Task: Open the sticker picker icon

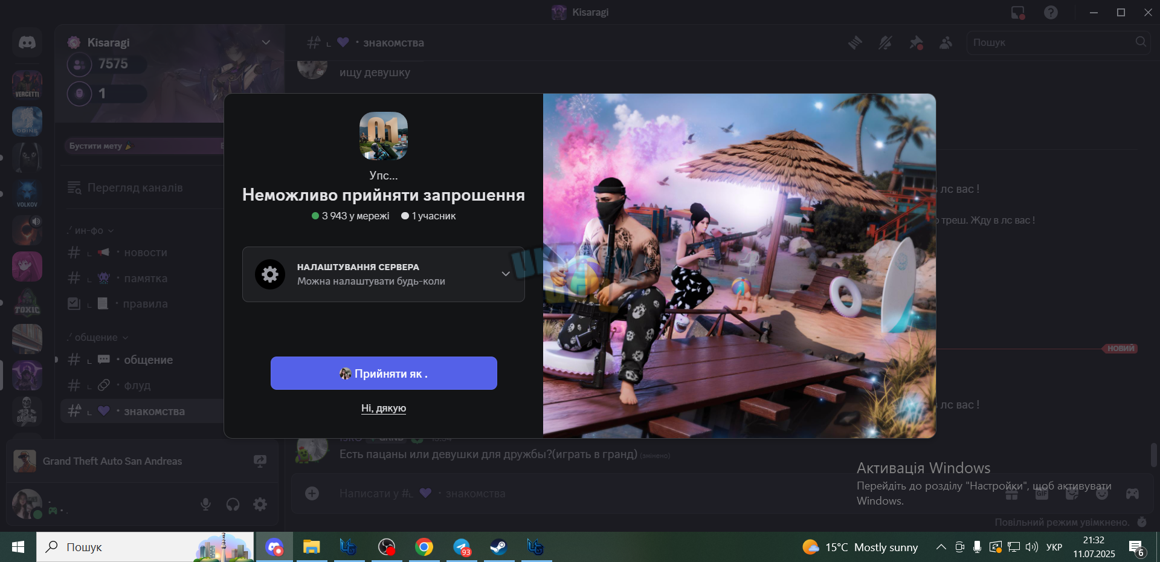Action: click(x=1072, y=494)
